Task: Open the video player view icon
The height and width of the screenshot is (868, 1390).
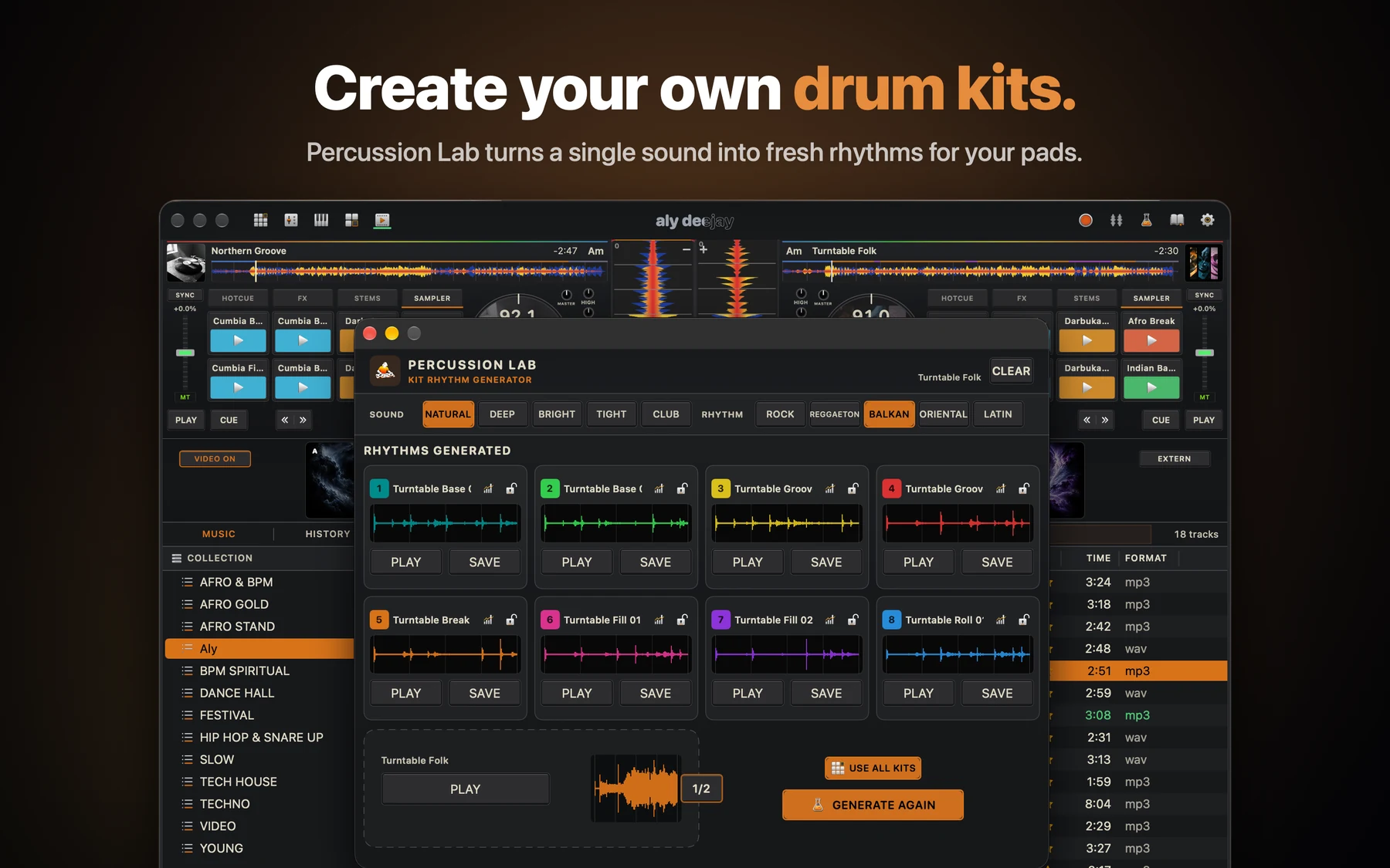Action: [382, 221]
